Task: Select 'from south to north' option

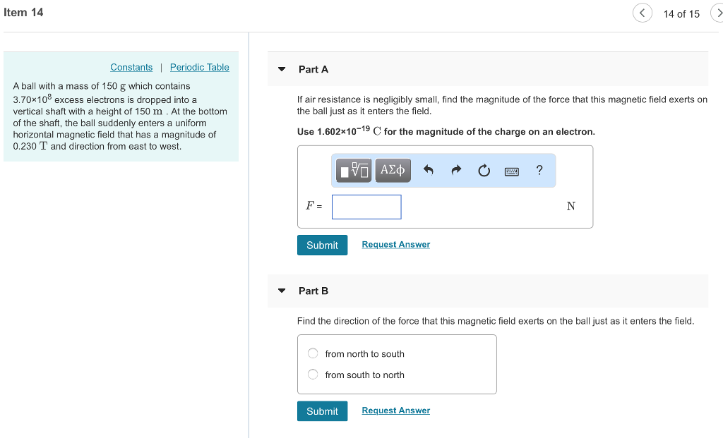Action: pyautogui.click(x=313, y=375)
